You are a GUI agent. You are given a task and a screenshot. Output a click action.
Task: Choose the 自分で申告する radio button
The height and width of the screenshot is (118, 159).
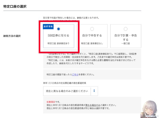[92, 29]
